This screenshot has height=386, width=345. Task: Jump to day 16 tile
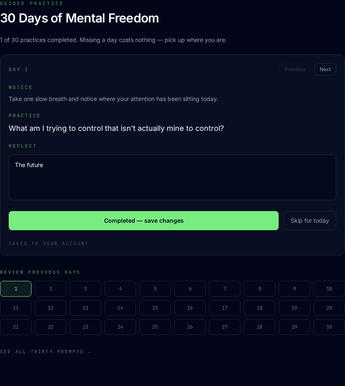pos(190,308)
